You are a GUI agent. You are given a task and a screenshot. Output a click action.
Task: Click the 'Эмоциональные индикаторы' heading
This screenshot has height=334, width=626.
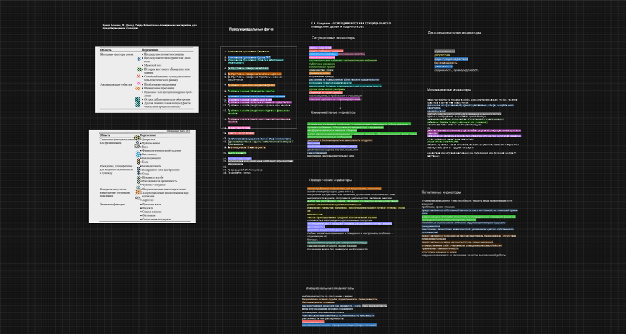point(327,288)
